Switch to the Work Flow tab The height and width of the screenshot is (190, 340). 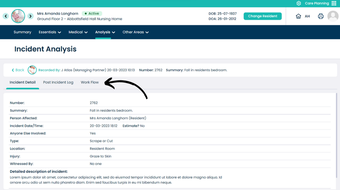[x=90, y=82]
